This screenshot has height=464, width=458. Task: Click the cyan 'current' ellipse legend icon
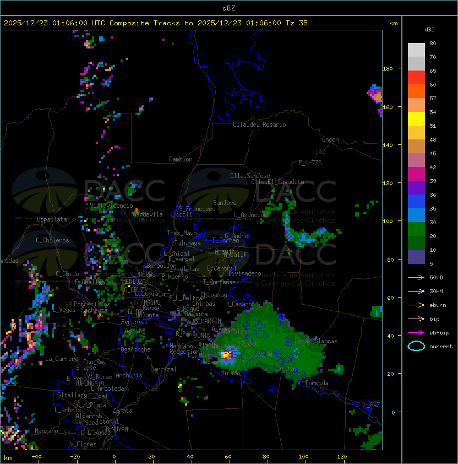[x=416, y=346]
